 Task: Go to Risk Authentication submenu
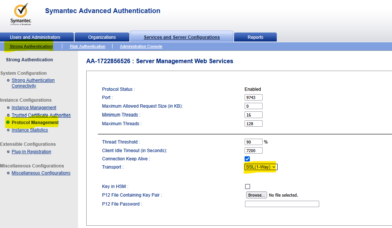pos(87,47)
